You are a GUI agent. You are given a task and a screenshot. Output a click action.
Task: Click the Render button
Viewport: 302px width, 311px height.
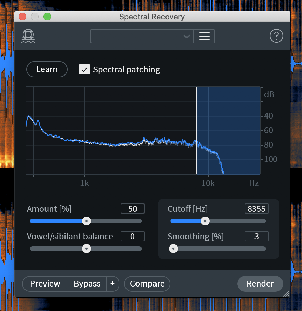point(260,283)
